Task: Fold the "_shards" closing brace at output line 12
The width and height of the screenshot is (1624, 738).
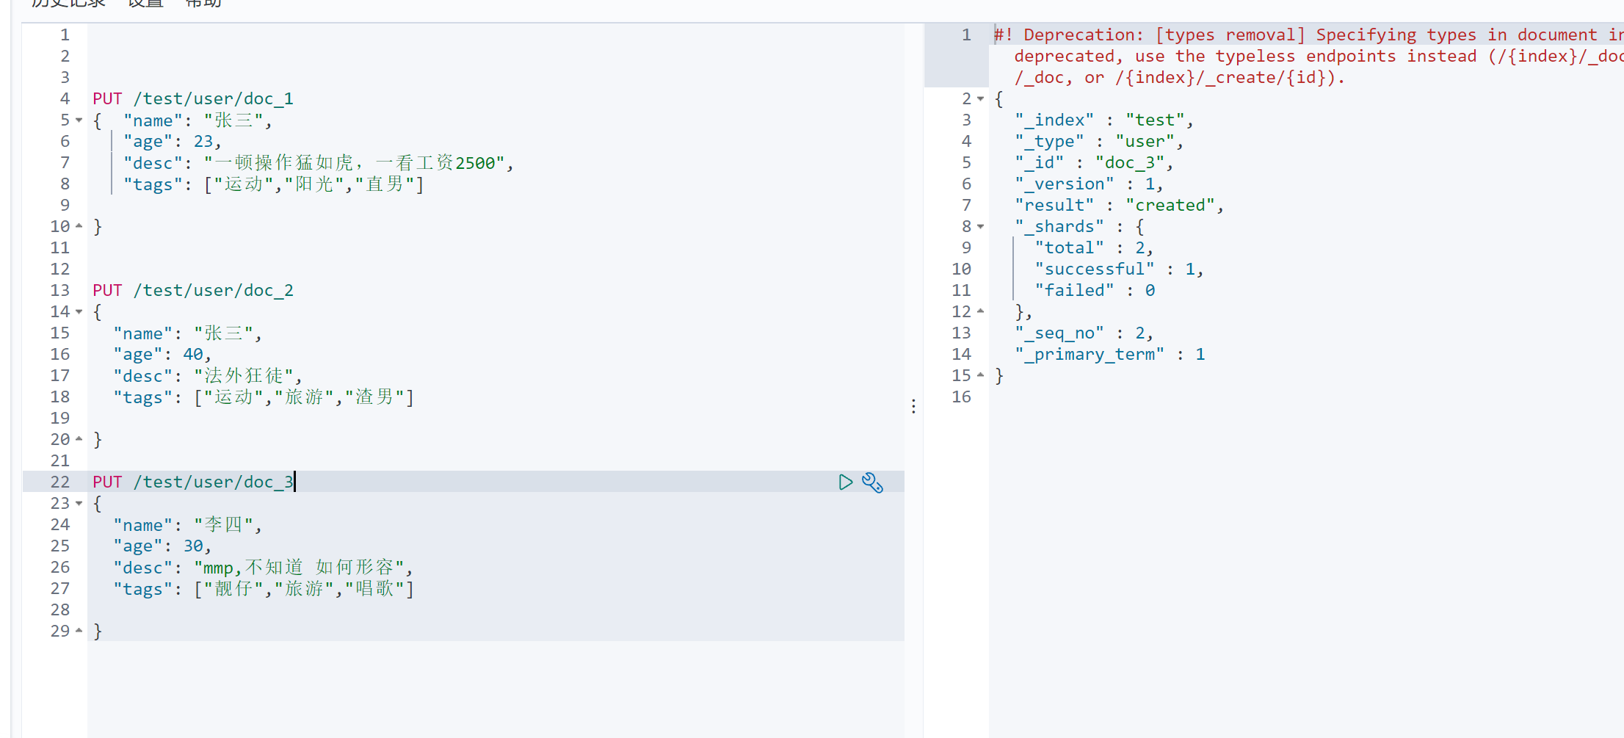Action: pos(980,311)
